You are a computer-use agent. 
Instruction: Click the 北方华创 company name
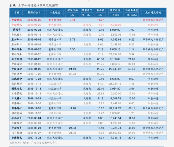point(17,59)
